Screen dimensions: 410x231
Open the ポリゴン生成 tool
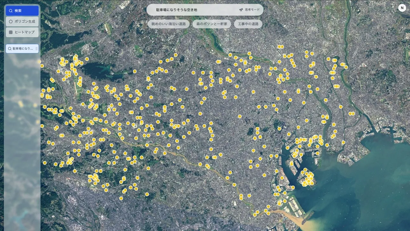click(22, 21)
